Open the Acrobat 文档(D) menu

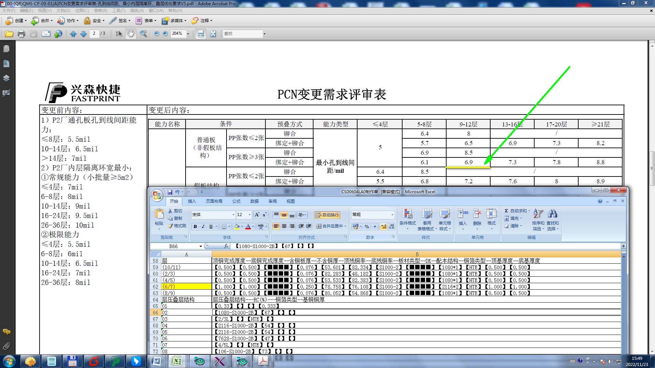point(63,11)
